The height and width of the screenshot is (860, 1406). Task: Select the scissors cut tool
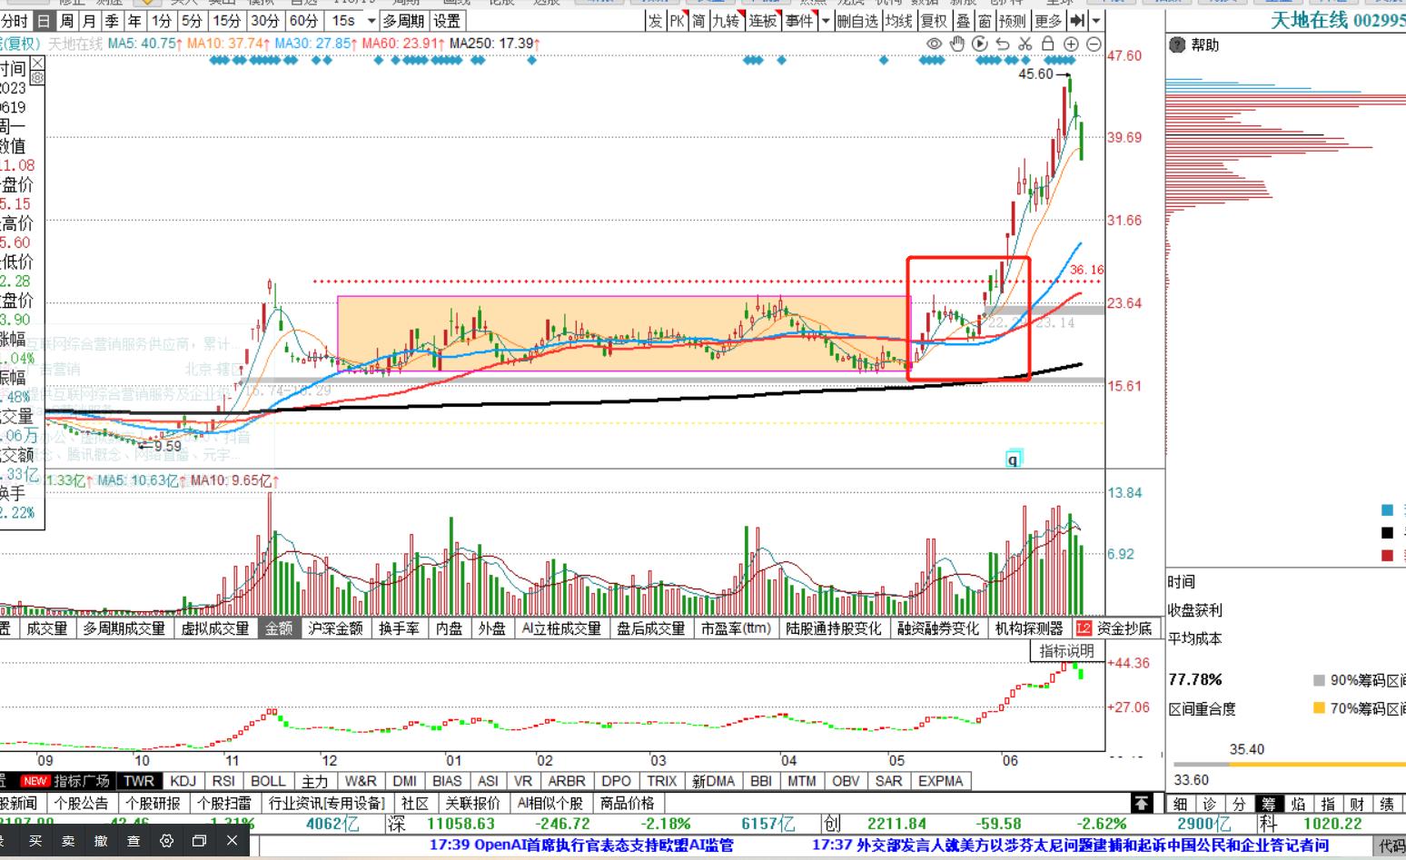point(1025,44)
